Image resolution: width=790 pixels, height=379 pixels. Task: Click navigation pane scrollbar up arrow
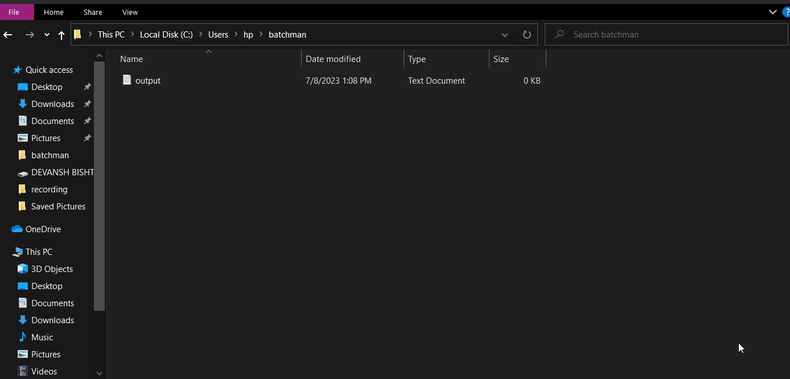(99, 55)
